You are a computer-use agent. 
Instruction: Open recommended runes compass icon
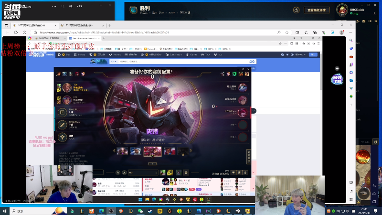[118, 172]
